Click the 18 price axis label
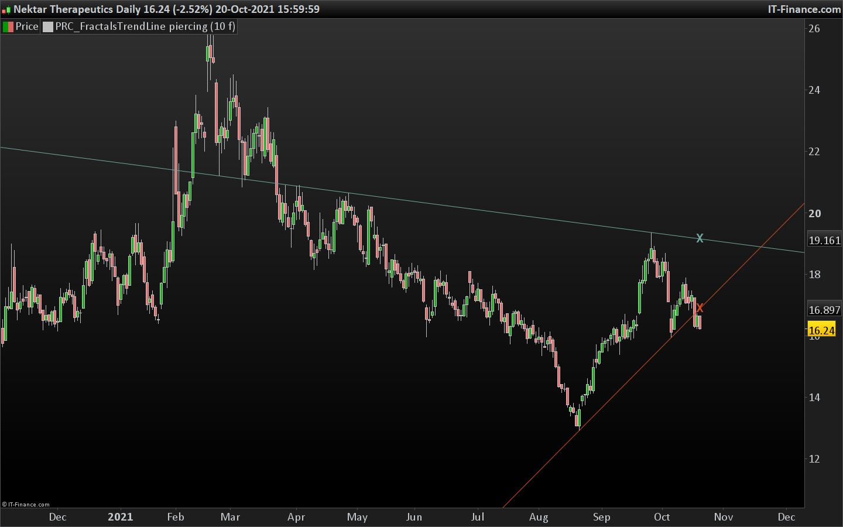The height and width of the screenshot is (527, 843). (x=814, y=275)
